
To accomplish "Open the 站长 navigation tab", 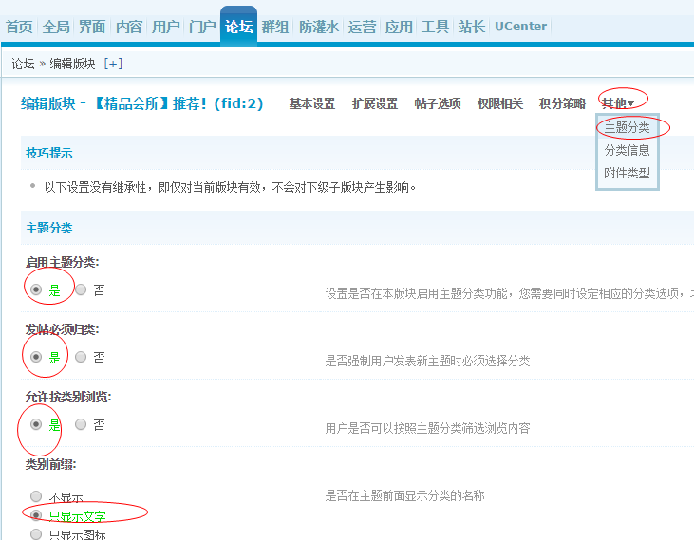I will click(472, 27).
